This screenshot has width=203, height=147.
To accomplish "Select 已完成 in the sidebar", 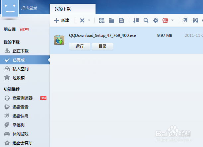I will point(25,60).
